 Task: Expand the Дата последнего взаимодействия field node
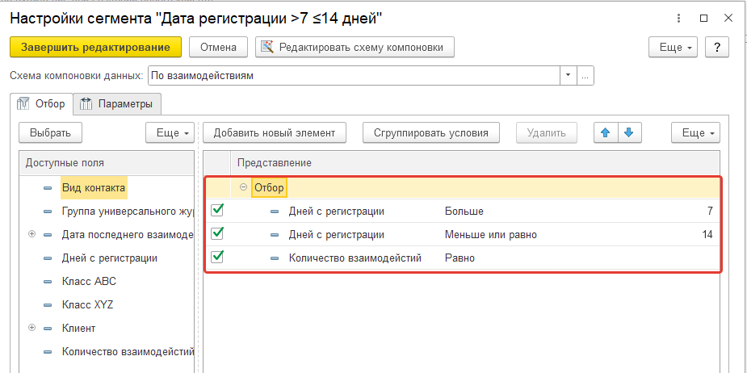pos(32,235)
